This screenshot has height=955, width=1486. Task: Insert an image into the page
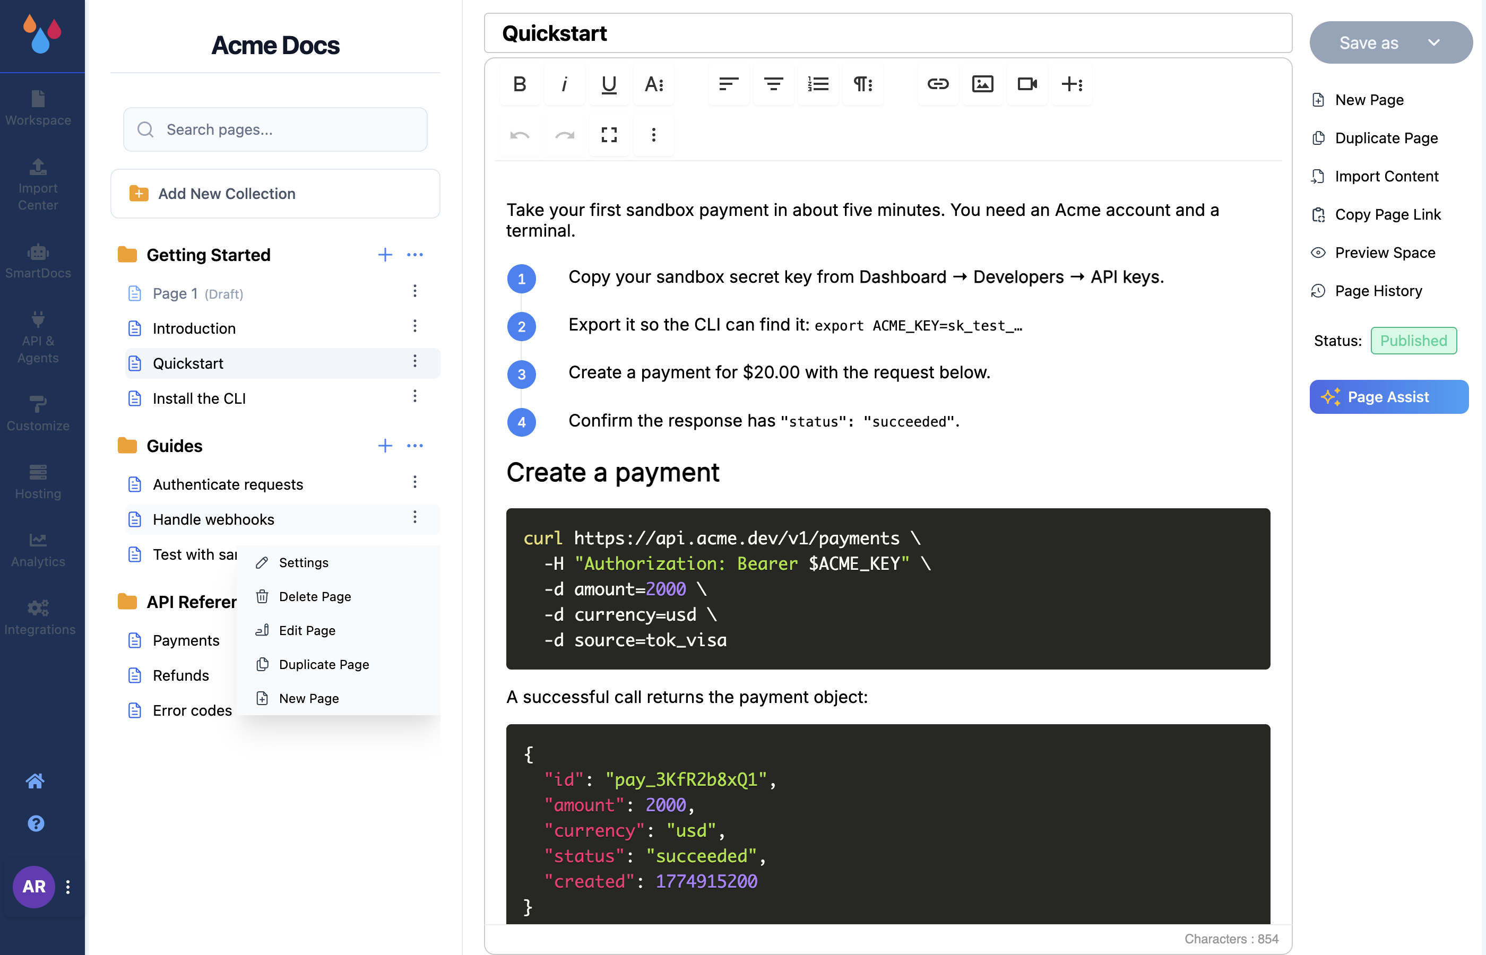982,84
